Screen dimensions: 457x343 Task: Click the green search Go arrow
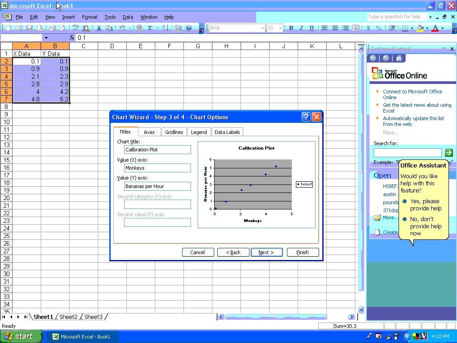[449, 153]
